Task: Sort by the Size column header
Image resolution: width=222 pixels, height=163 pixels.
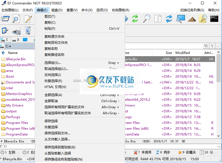Action: 163,53
